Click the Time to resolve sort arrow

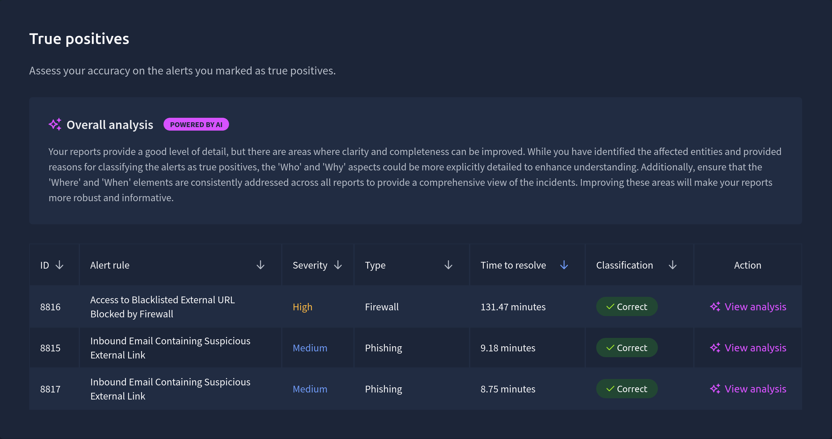tap(564, 265)
